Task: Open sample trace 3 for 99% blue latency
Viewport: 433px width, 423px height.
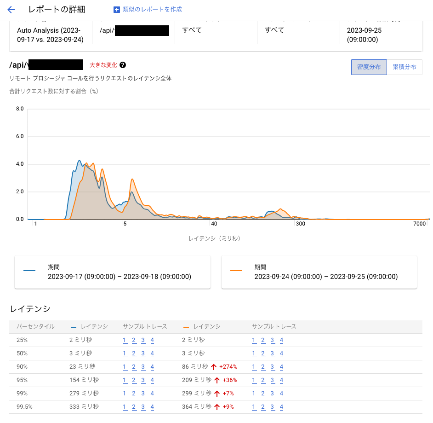Action: click(x=143, y=394)
